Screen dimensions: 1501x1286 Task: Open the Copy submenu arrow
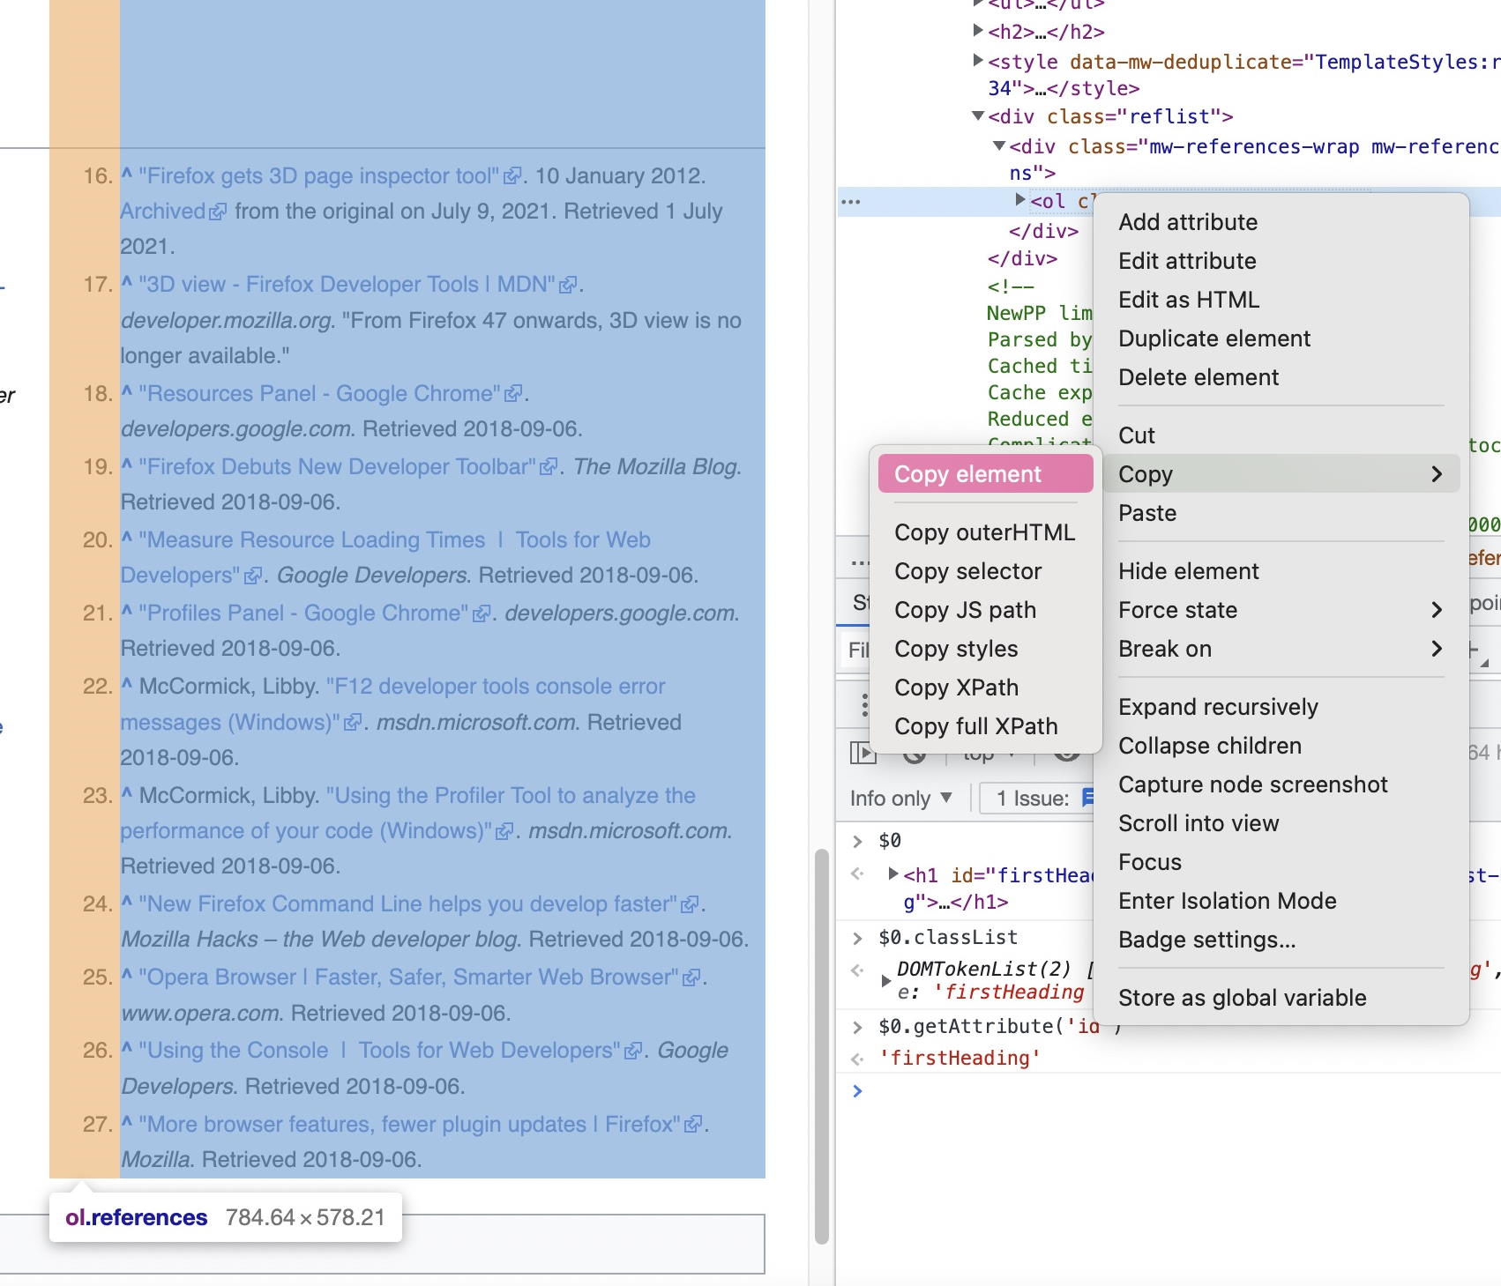[1437, 474]
